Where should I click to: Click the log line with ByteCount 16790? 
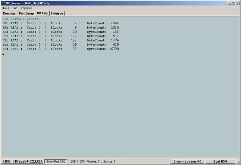[60, 49]
